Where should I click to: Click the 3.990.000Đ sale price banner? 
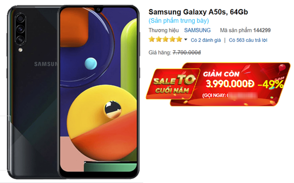(230, 84)
